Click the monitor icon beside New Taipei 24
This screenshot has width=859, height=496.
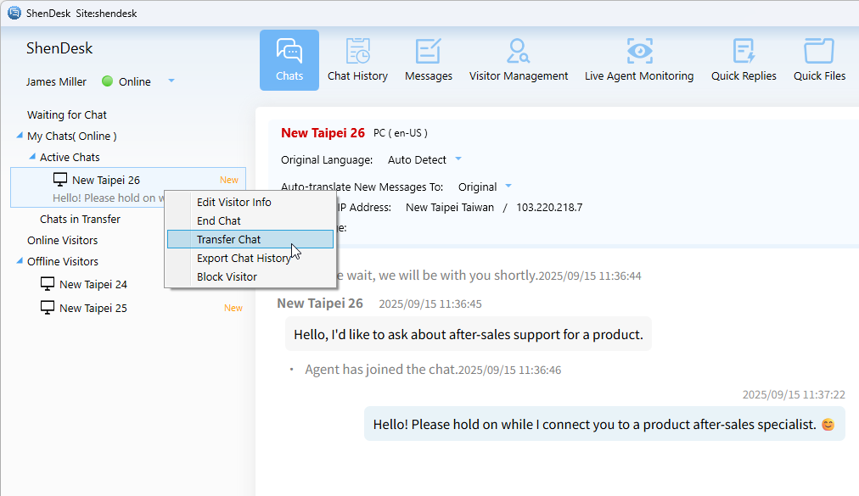coord(48,284)
